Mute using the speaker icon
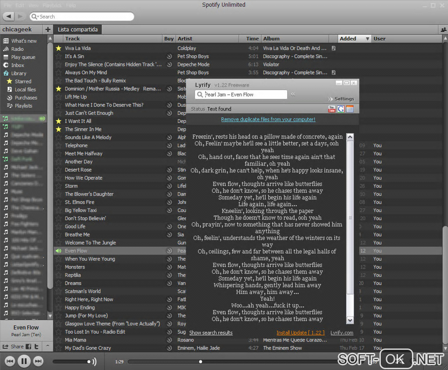448x370 pixels. (x=94, y=362)
